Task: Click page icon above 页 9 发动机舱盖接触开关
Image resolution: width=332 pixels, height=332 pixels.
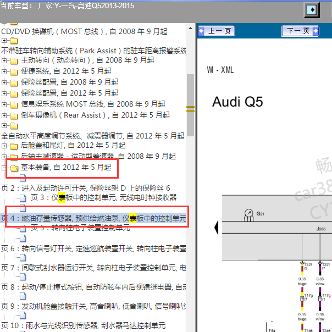Action: coord(23,296)
